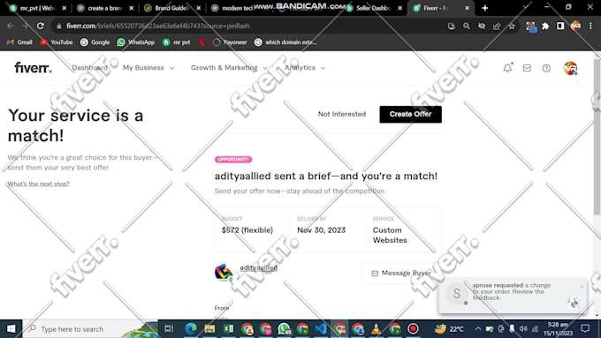Open WhatsApp from taskbar

(x=284, y=329)
